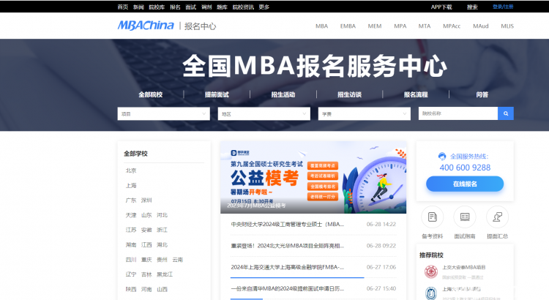This screenshot has height=300, width=549.
Task: Filter schools by 上海
Action: (x=131, y=186)
